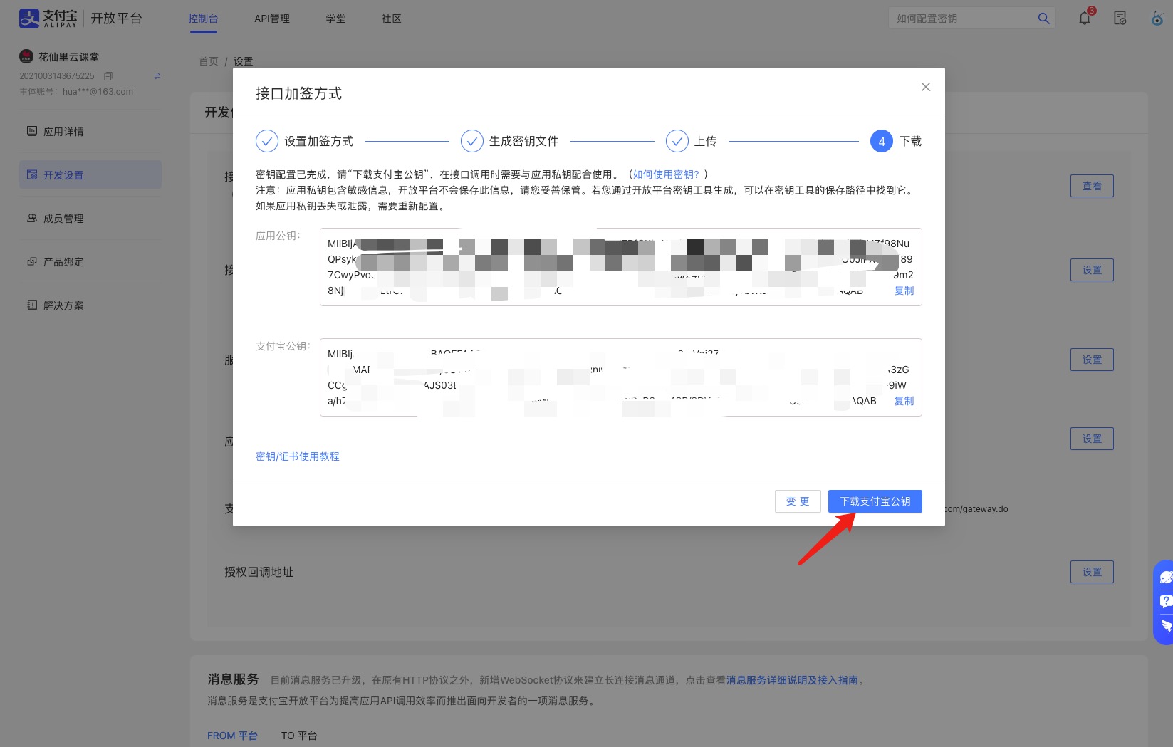This screenshot has height=747, width=1173.
Task: Click the step 4 下载 circle
Action: 882,141
